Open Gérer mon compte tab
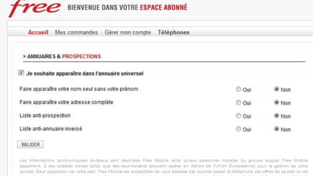The height and width of the screenshot is (176, 313). (x=128, y=32)
